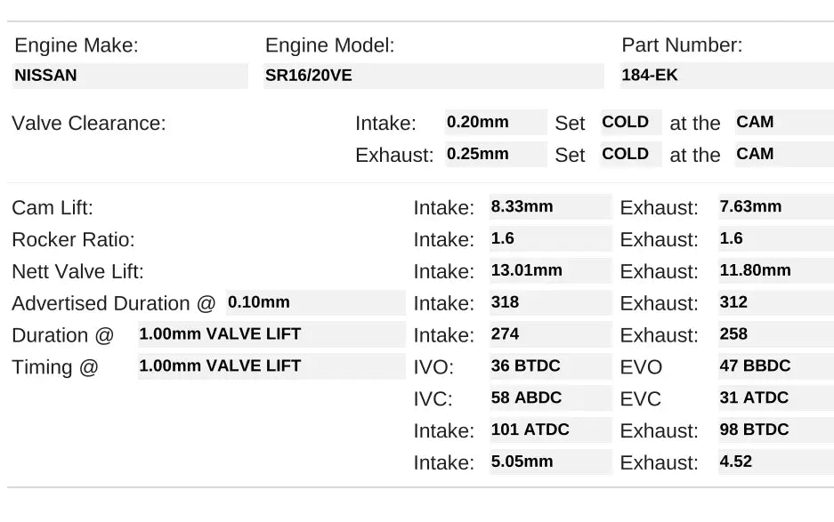The image size is (834, 522).
Task: Edit the EVC field showing 31 ATDC
Action: tap(775, 398)
